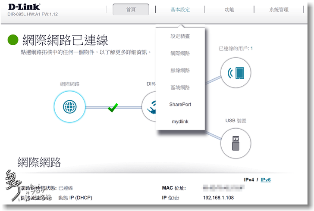Viewport: 314px width, 211px height.
Task: Open 無線網路 settings from the menu
Action: click(x=180, y=71)
